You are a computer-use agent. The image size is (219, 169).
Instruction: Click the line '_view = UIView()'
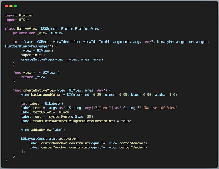pos(37,51)
